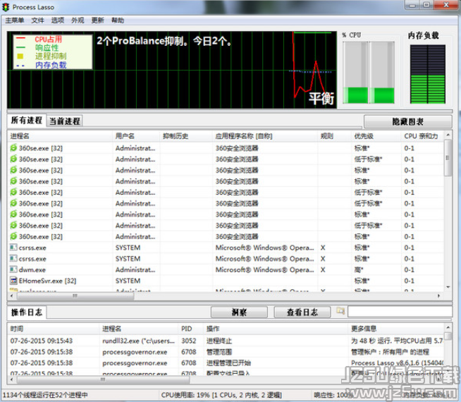461x402 pixels.
Task: Click the 查看日志 button
Action: [302, 312]
